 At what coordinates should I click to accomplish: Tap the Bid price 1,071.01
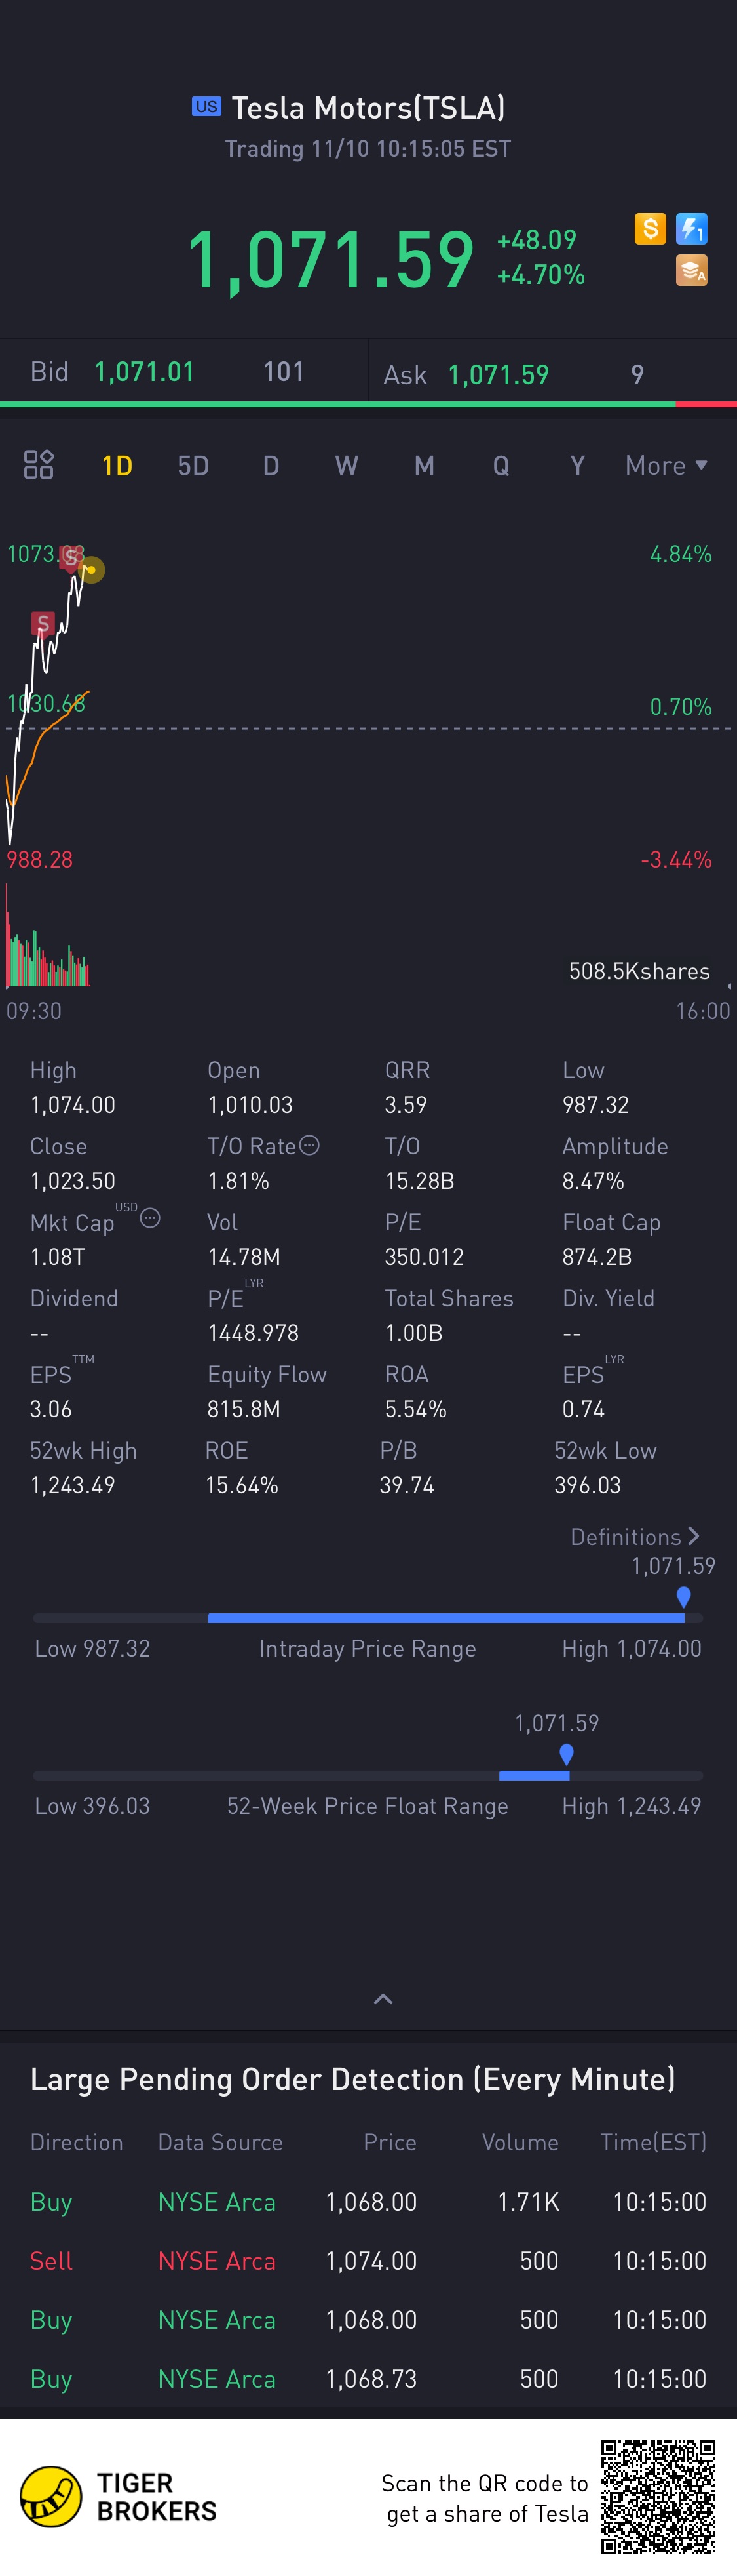(144, 372)
